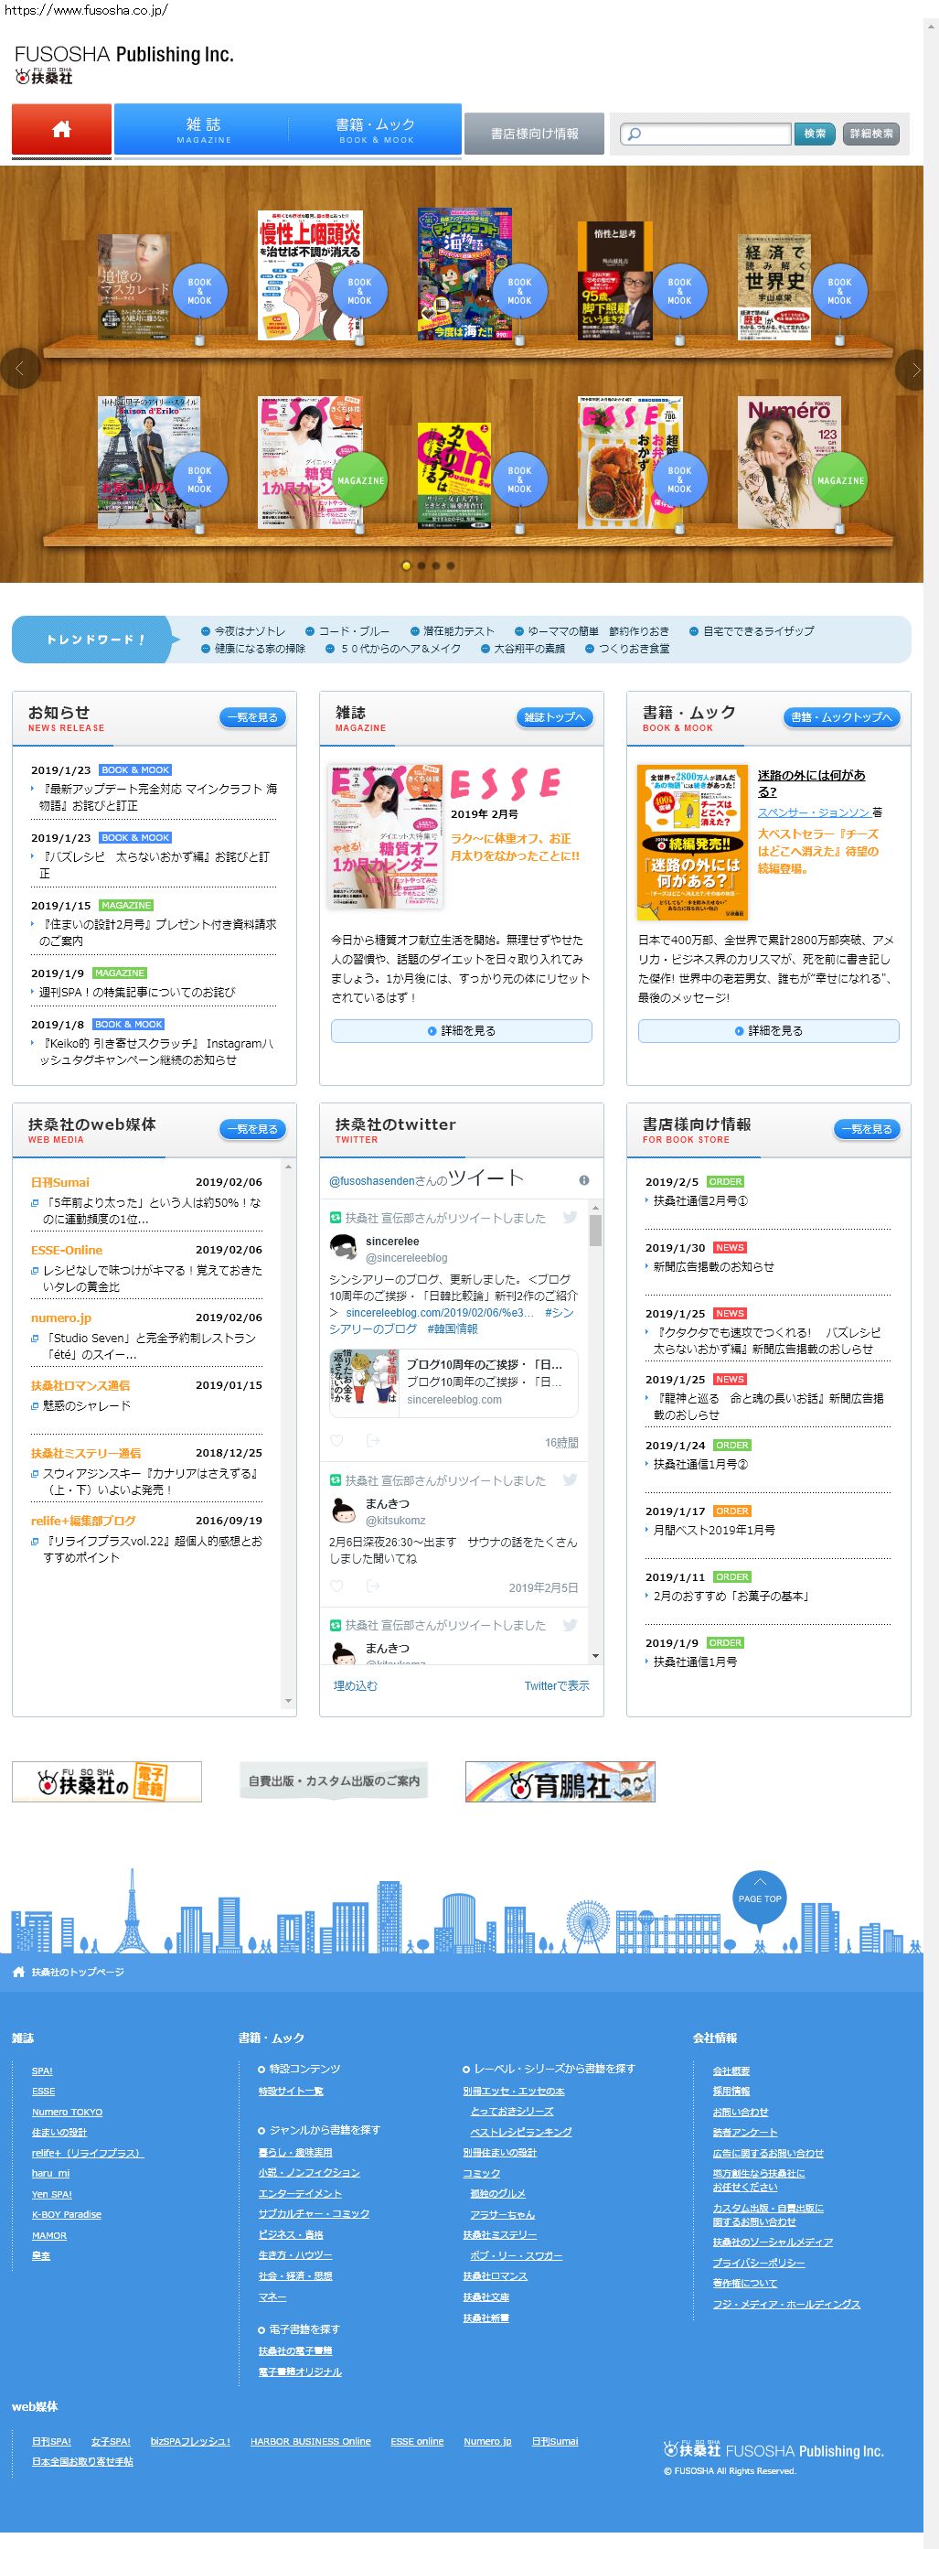Screen dimensions: 939x2549
Task: Open footer HARBOR BUSINESS Online link
Action: [310, 2442]
